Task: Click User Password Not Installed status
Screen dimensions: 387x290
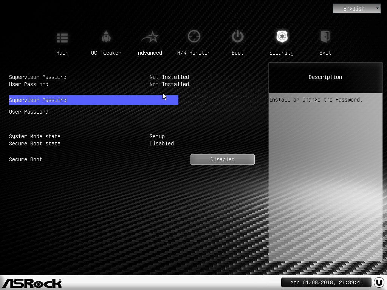Action: [x=169, y=84]
